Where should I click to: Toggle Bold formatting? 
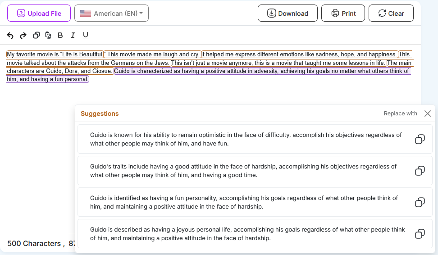(x=60, y=35)
